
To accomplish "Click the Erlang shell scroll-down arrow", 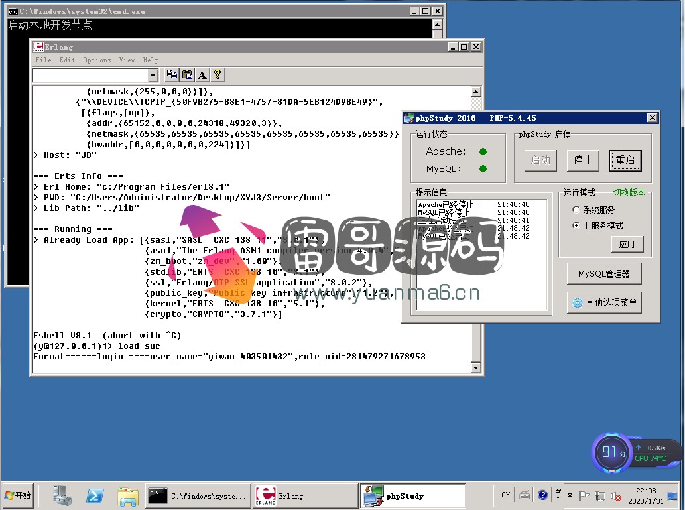I will coord(476,367).
